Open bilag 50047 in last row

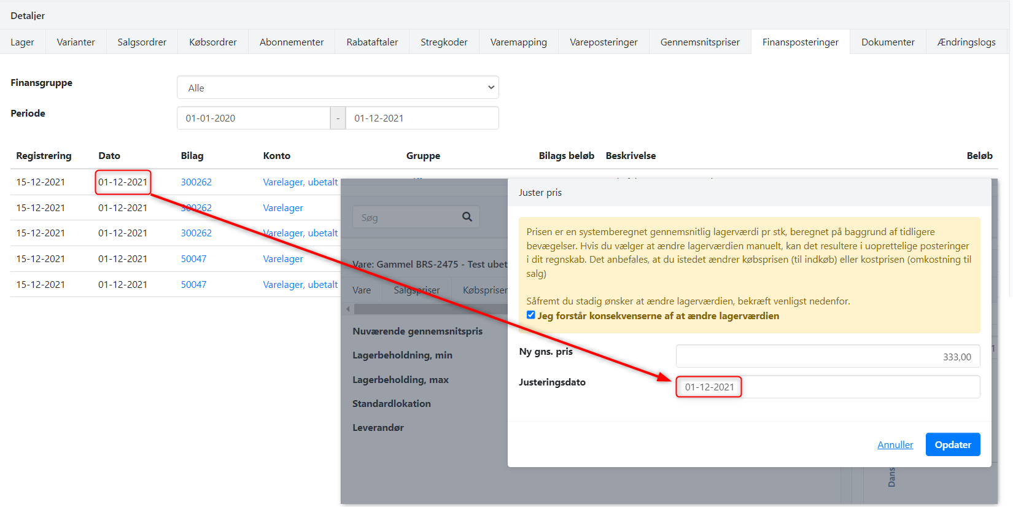tap(193, 285)
